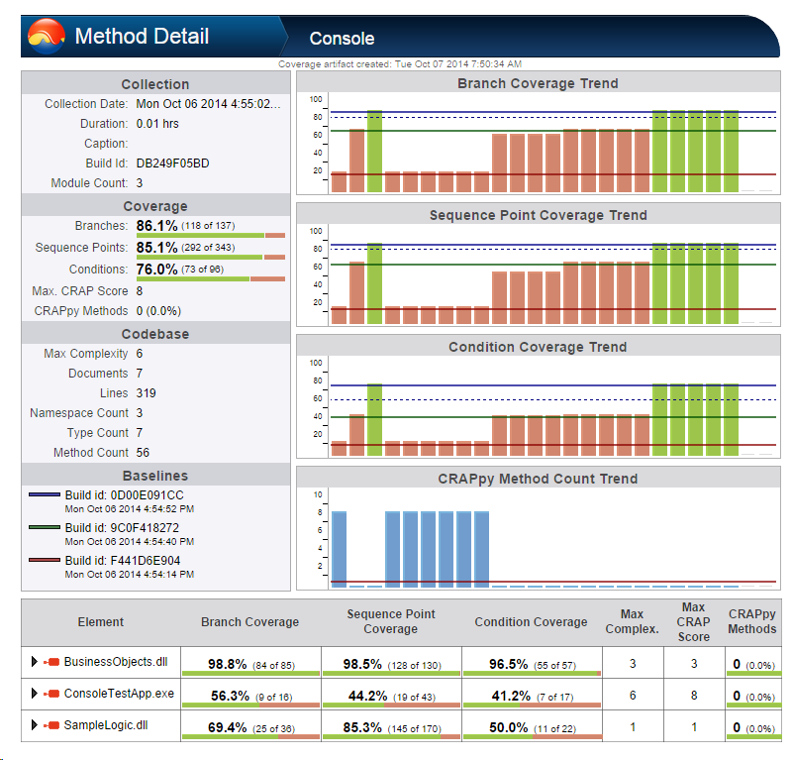Open the BusinessObjects.dll element name

coord(109,662)
